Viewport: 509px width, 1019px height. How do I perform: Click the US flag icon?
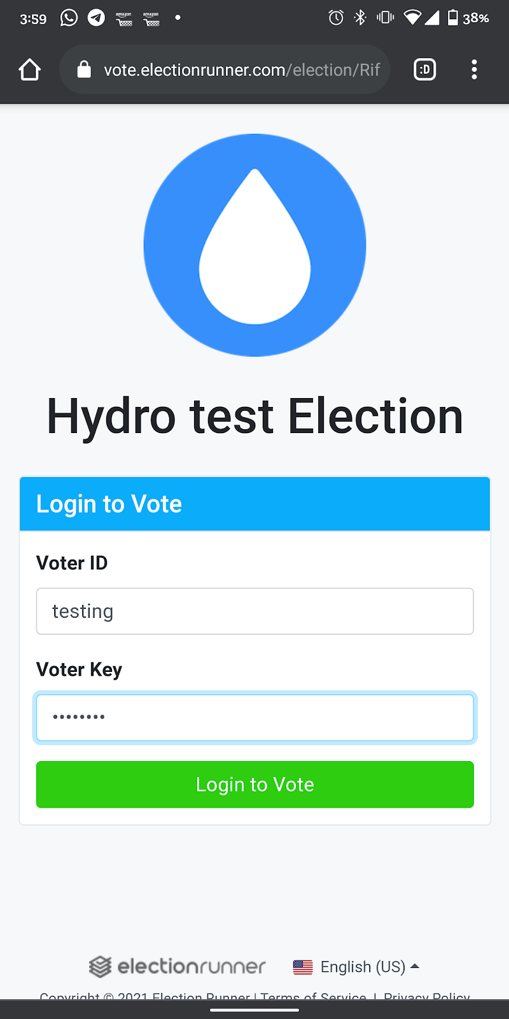point(303,967)
